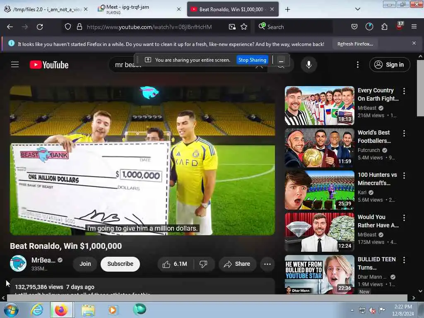Bookmark this page with the star icon

pyautogui.click(x=244, y=27)
